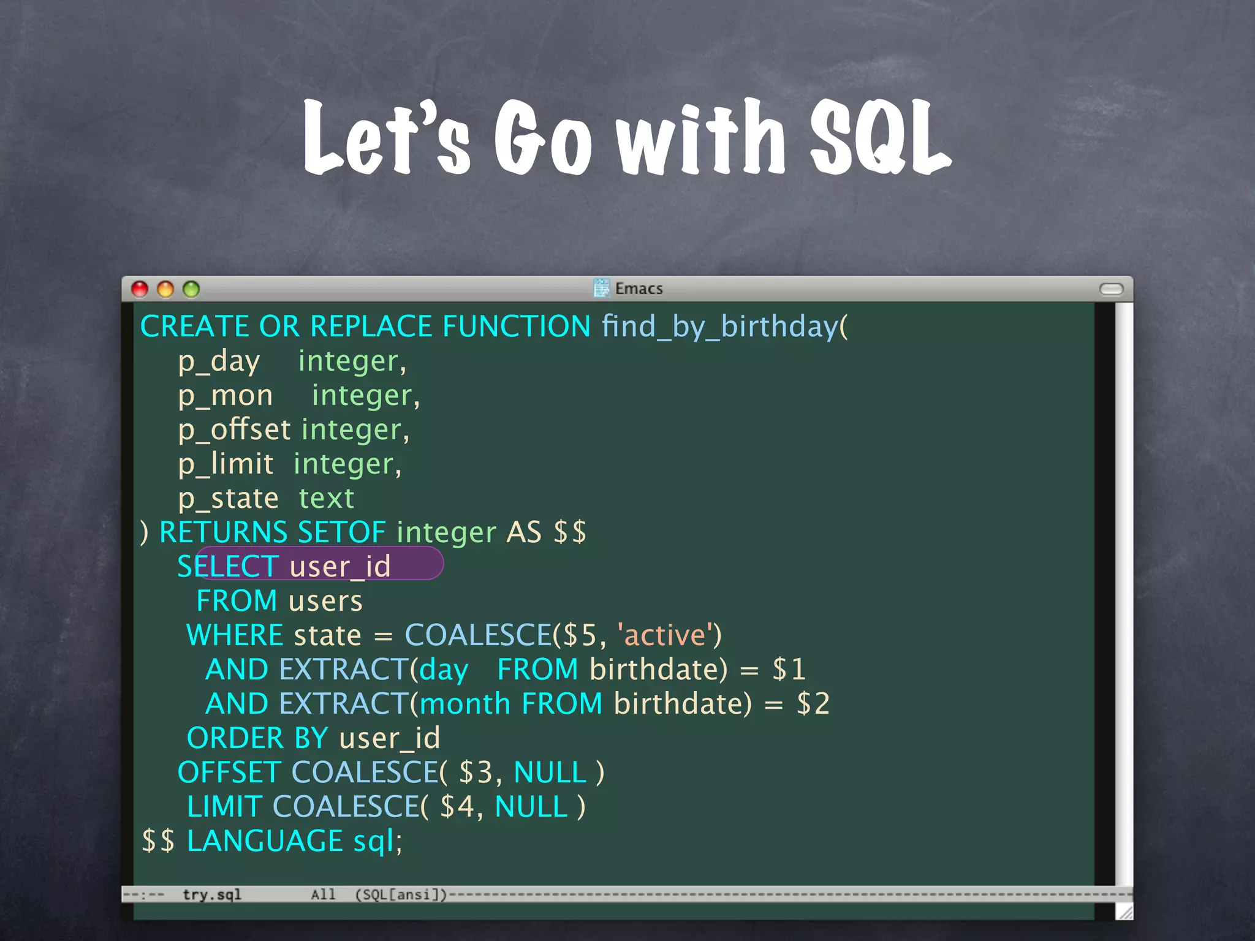Click the Emacs window title text
The height and width of the screenshot is (941, 1255).
(639, 289)
